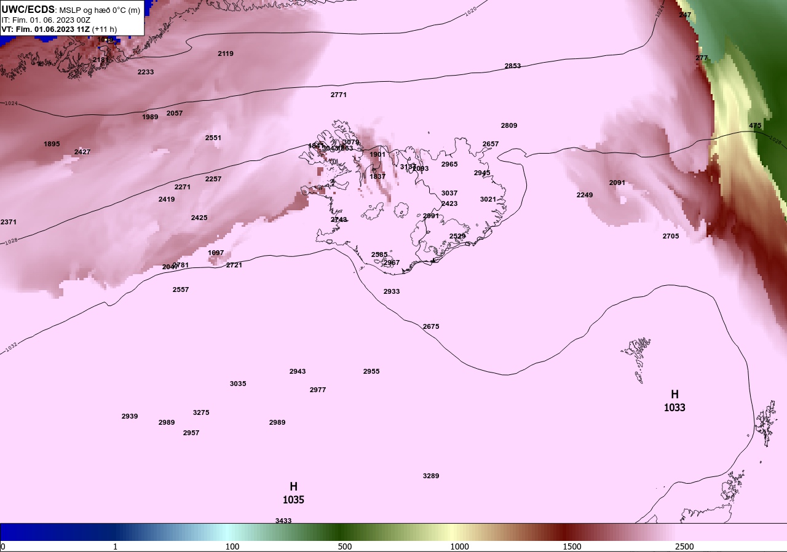Click the value 2675 on the map

pyautogui.click(x=431, y=326)
